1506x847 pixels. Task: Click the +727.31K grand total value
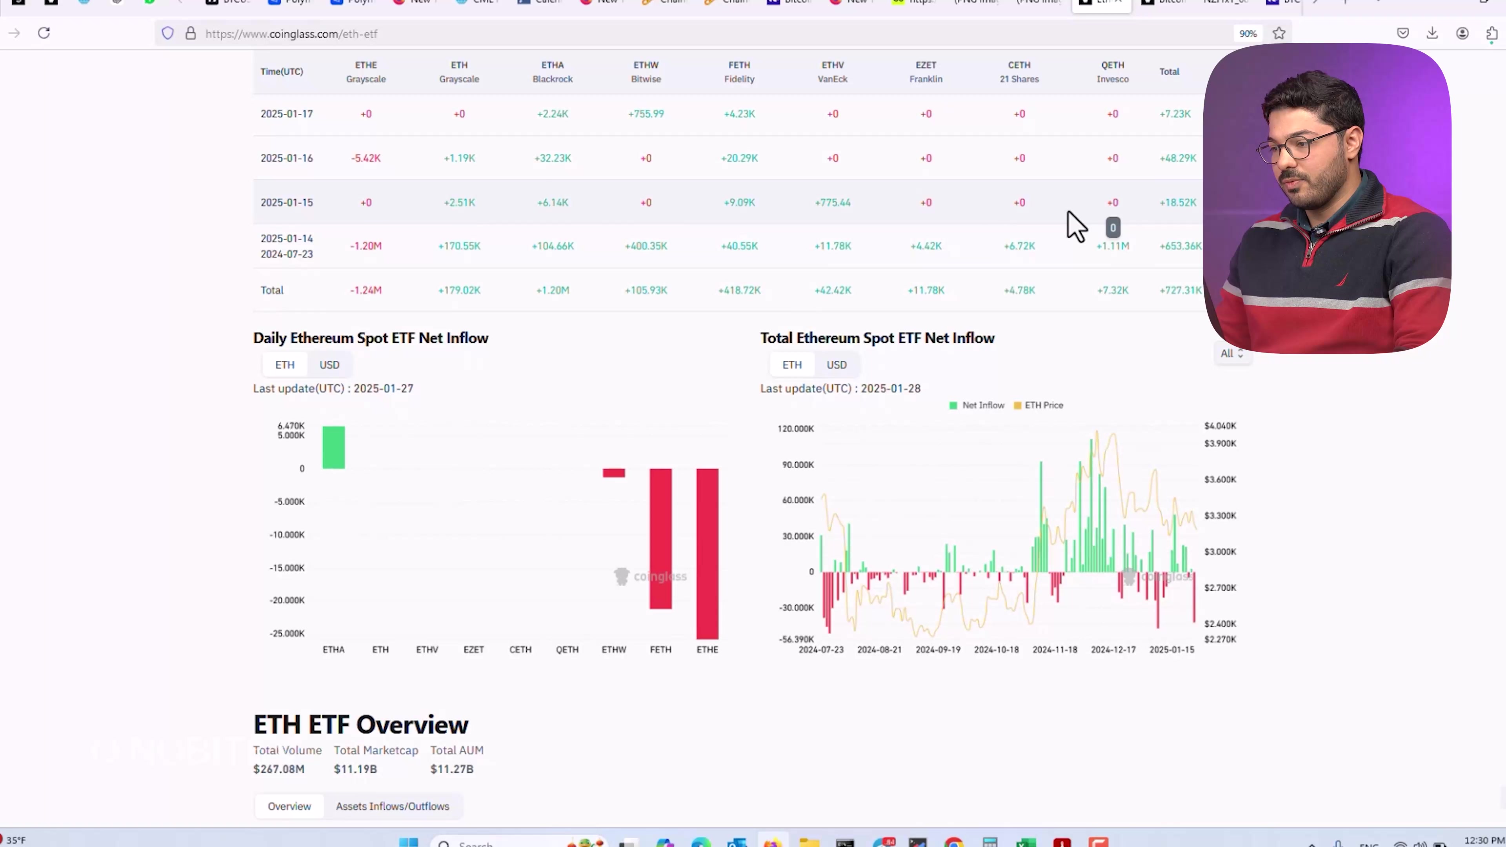1180,291
